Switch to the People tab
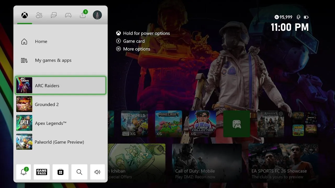Viewport: 335px width, 188px height. pos(39,15)
